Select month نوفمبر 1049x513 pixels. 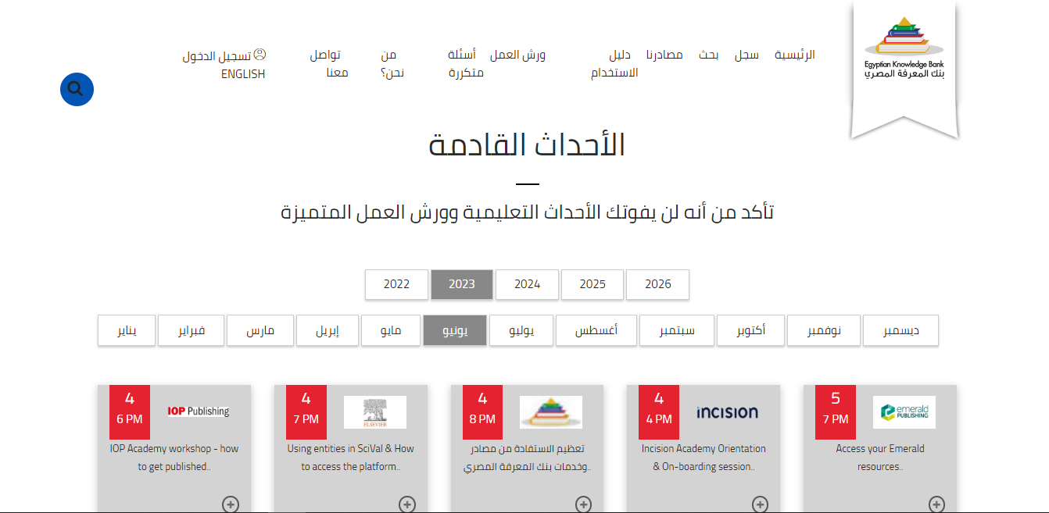coord(824,330)
